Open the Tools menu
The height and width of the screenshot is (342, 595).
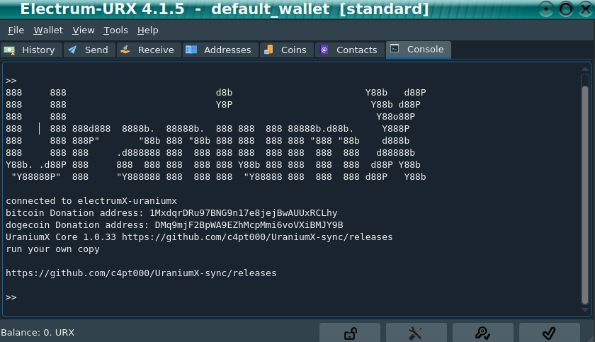click(115, 30)
